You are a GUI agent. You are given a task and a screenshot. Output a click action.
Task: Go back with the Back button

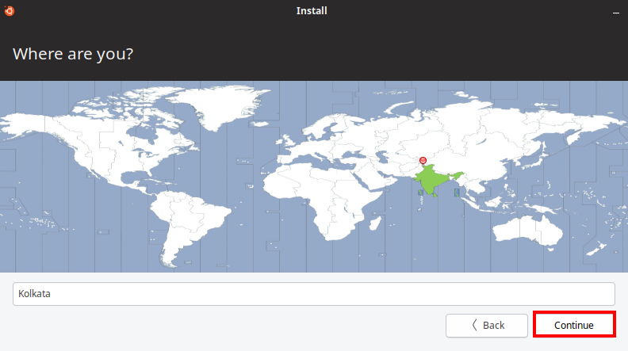coord(487,325)
